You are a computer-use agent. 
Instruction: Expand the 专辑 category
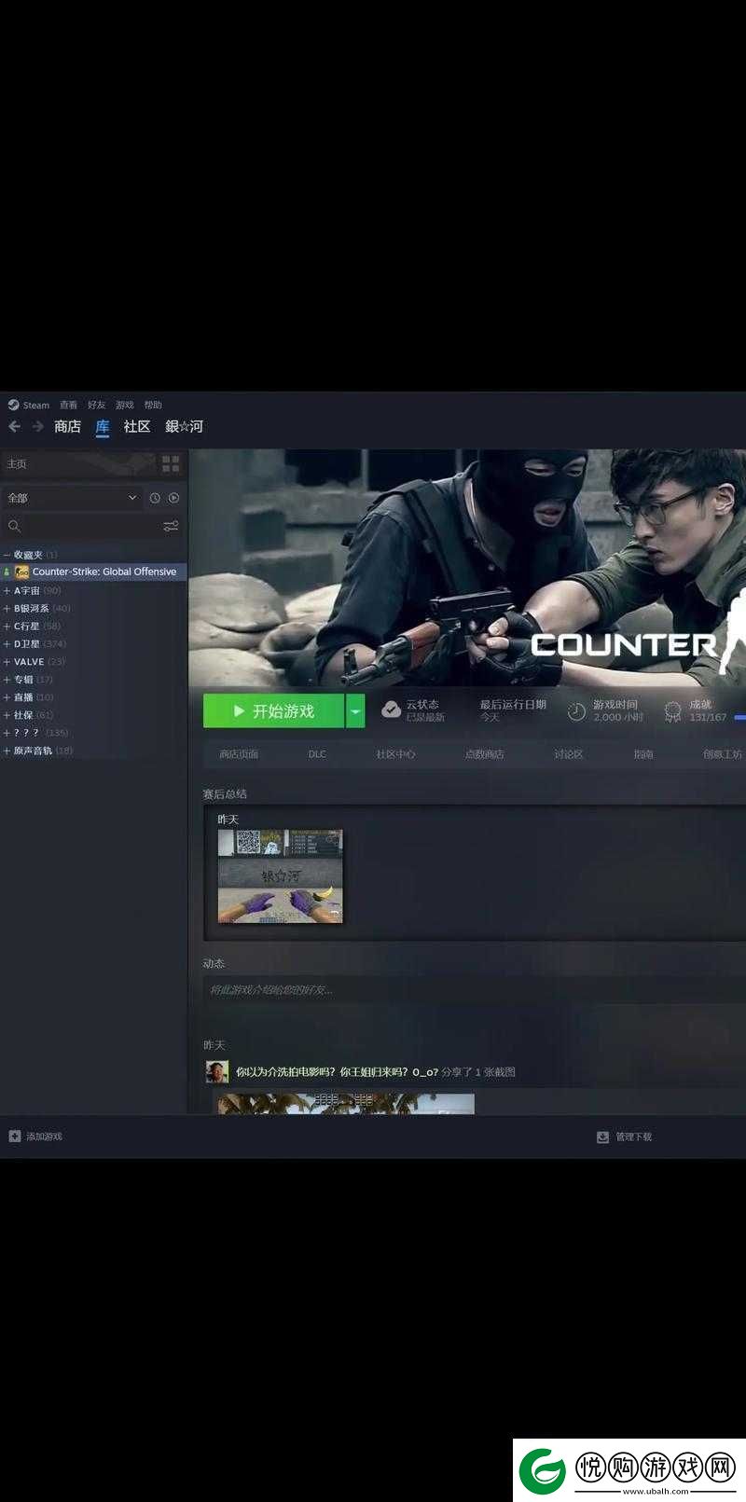(x=7, y=679)
